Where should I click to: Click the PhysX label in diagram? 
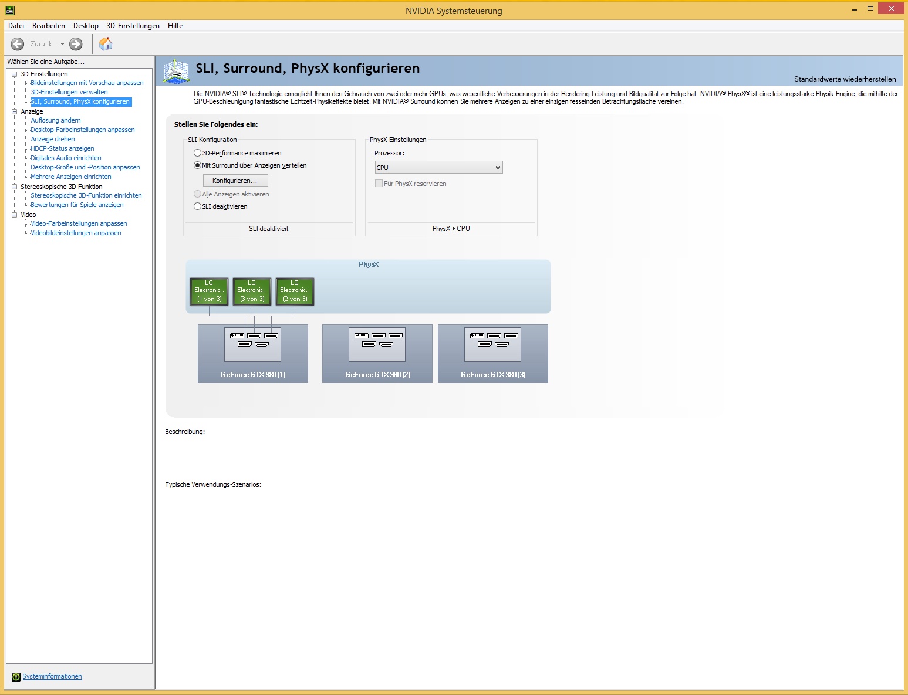tap(369, 265)
